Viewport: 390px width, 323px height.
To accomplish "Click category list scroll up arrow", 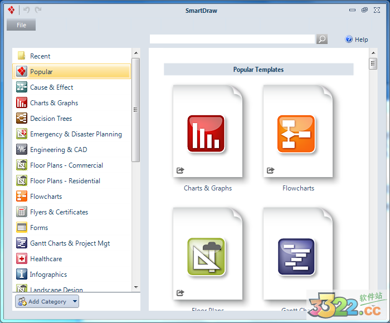I will tap(136, 53).
